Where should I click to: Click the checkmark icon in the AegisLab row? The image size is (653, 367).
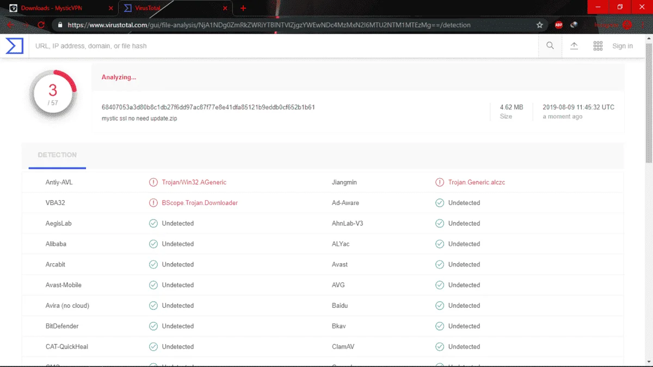coord(153,223)
